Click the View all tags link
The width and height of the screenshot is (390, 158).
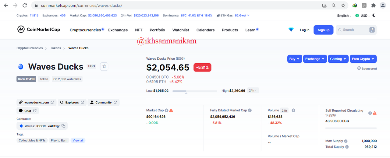pyautogui.click(x=78, y=140)
